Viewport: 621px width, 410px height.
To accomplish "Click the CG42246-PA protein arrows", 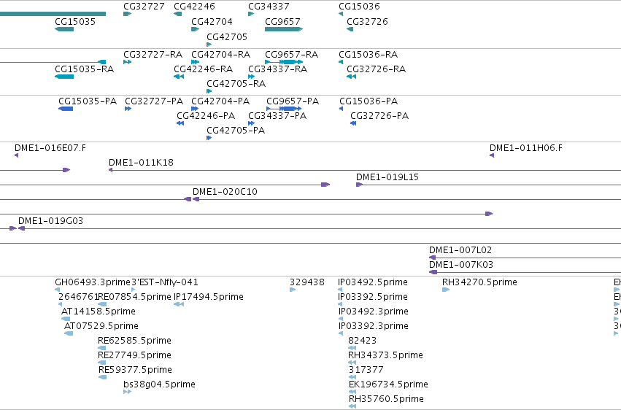I will (180, 123).
